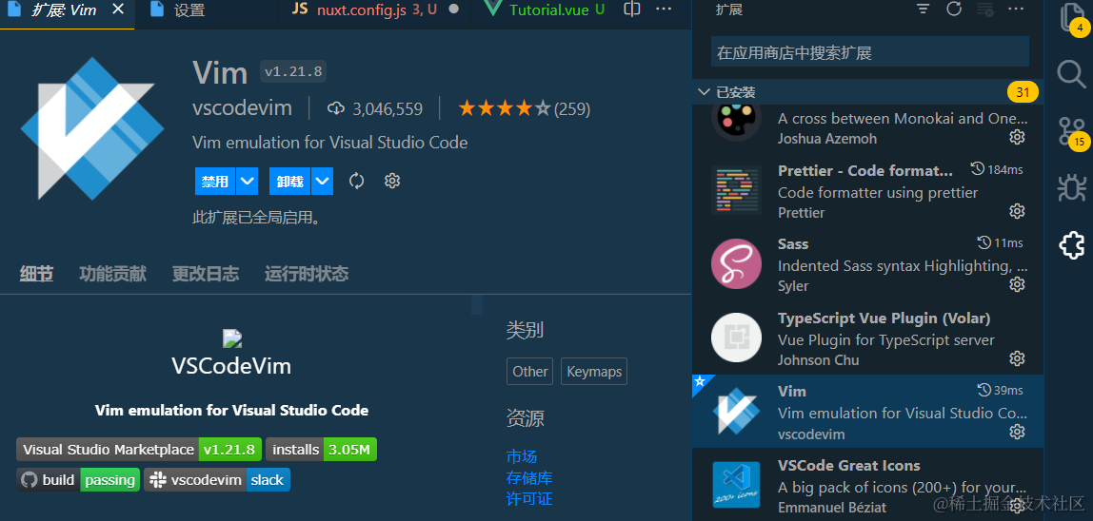This screenshot has height=521, width=1093.
Task: Open manage gear for TypeScript Vue Plugin
Action: click(1017, 358)
